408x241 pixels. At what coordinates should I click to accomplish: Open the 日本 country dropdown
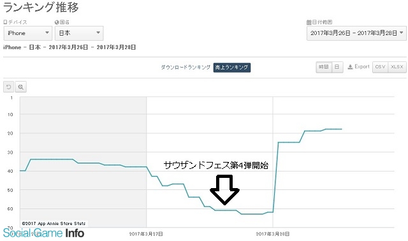pyautogui.click(x=79, y=33)
